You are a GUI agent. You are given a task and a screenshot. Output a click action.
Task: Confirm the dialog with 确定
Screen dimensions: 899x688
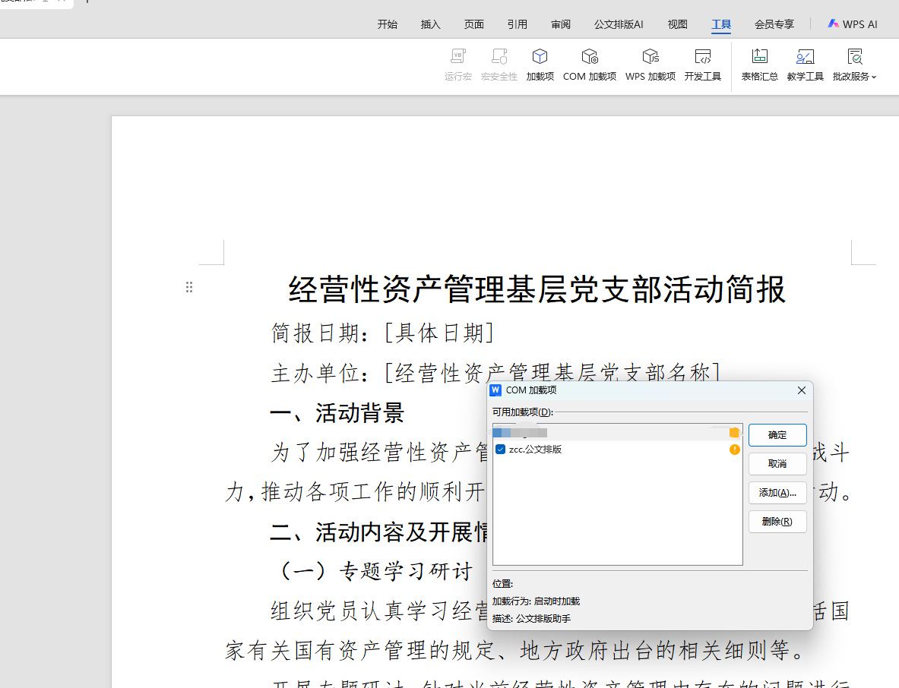[x=777, y=435]
